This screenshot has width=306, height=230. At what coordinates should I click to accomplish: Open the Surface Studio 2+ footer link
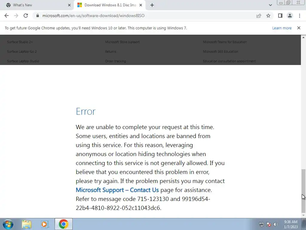pyautogui.click(x=20, y=42)
